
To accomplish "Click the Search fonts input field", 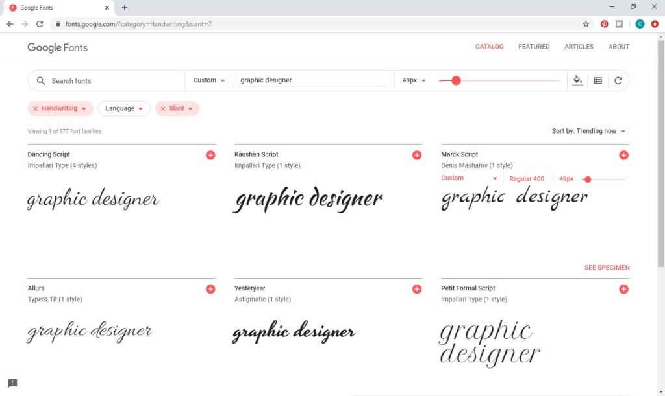I will (x=110, y=81).
